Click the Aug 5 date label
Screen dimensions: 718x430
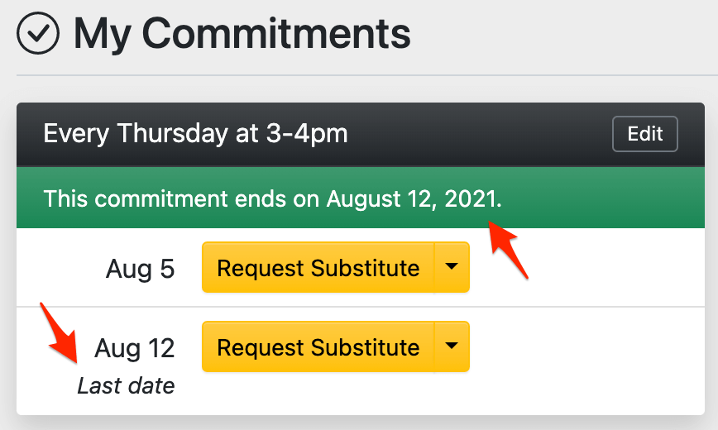tap(140, 269)
